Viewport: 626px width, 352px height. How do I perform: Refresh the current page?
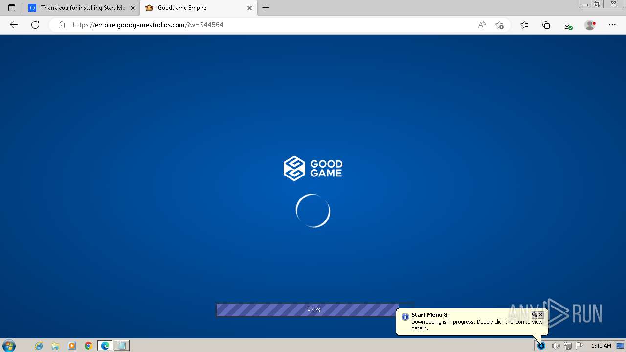35,25
